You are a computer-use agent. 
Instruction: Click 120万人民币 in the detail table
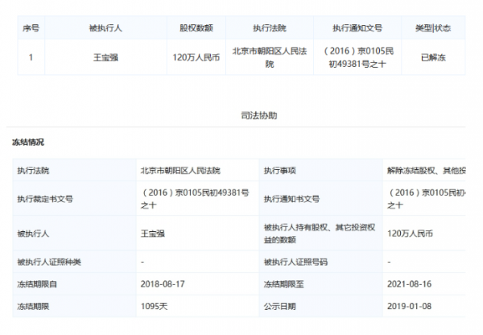coord(410,234)
